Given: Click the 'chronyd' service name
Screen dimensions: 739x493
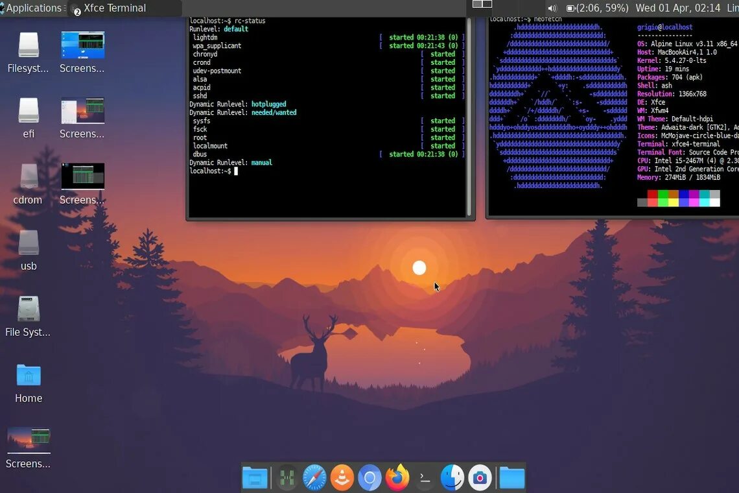Looking at the screenshot, I should tap(205, 54).
